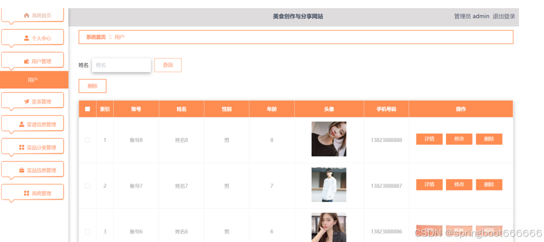Check the checkbox for row 账号6
Image resolution: width=544 pixels, height=242 pixels.
[87, 232]
